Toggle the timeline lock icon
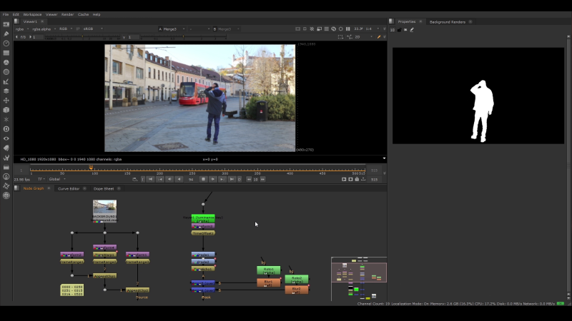 [x=357, y=179]
